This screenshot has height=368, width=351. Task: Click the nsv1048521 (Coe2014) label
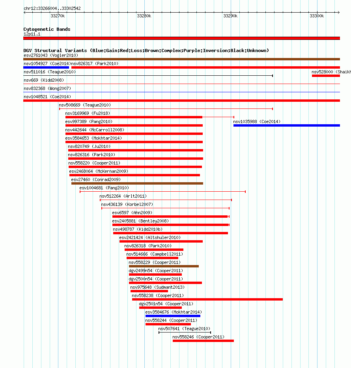click(x=47, y=97)
